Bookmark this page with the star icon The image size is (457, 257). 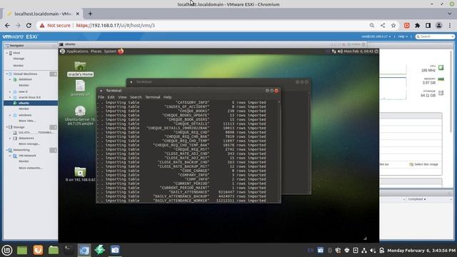point(393,26)
